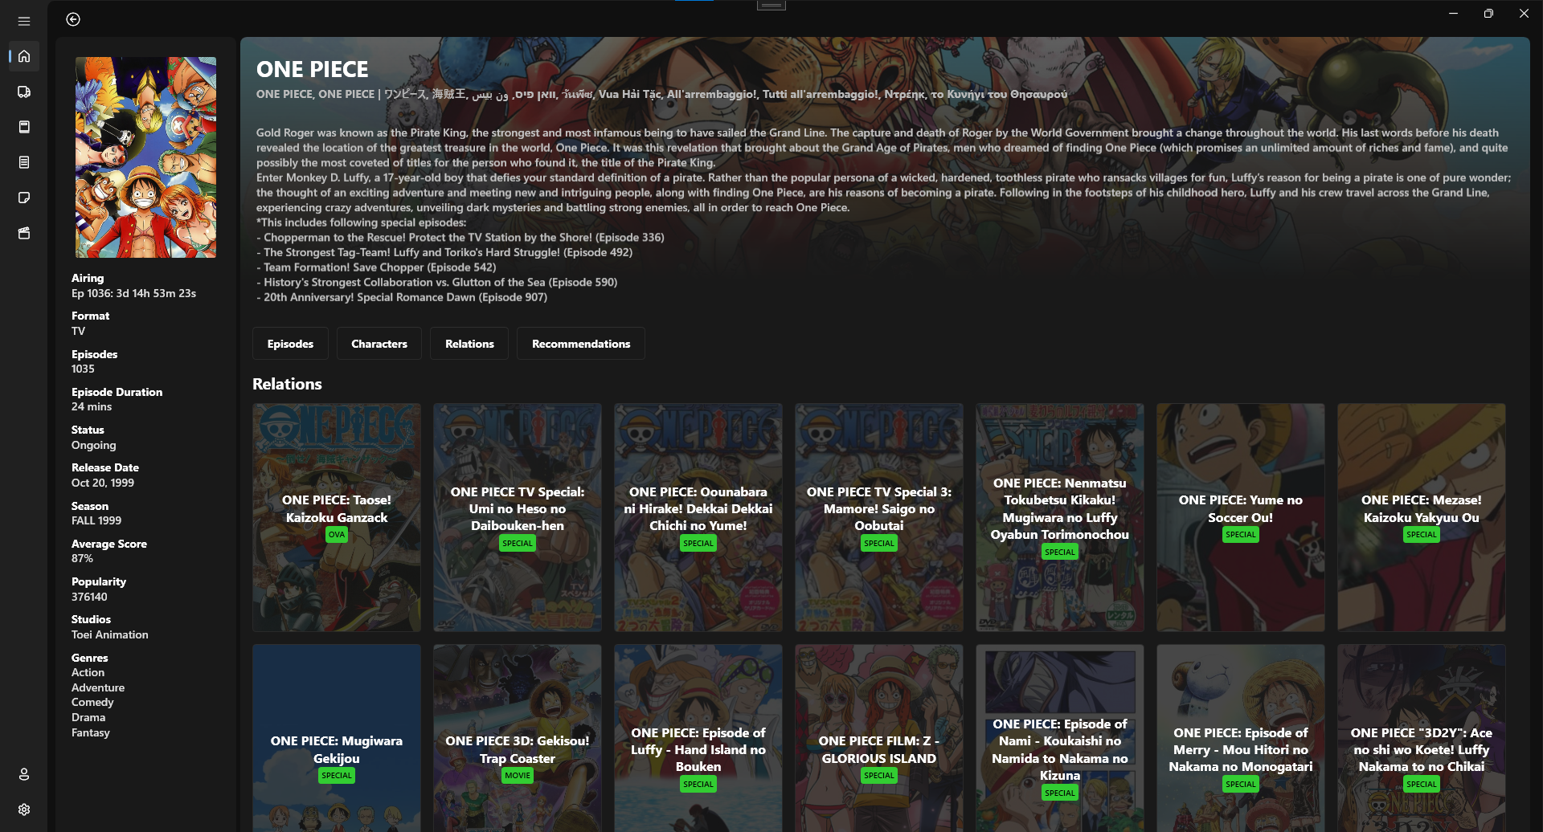
Task: Click the average score "87%"
Action: click(x=82, y=558)
